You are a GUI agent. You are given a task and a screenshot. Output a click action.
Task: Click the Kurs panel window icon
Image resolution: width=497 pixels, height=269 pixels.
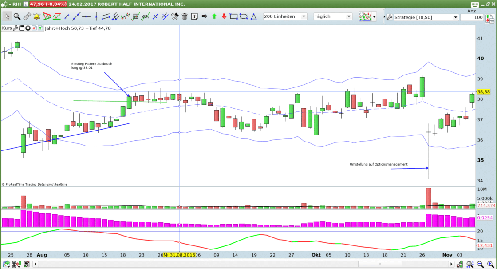[x=22, y=28]
